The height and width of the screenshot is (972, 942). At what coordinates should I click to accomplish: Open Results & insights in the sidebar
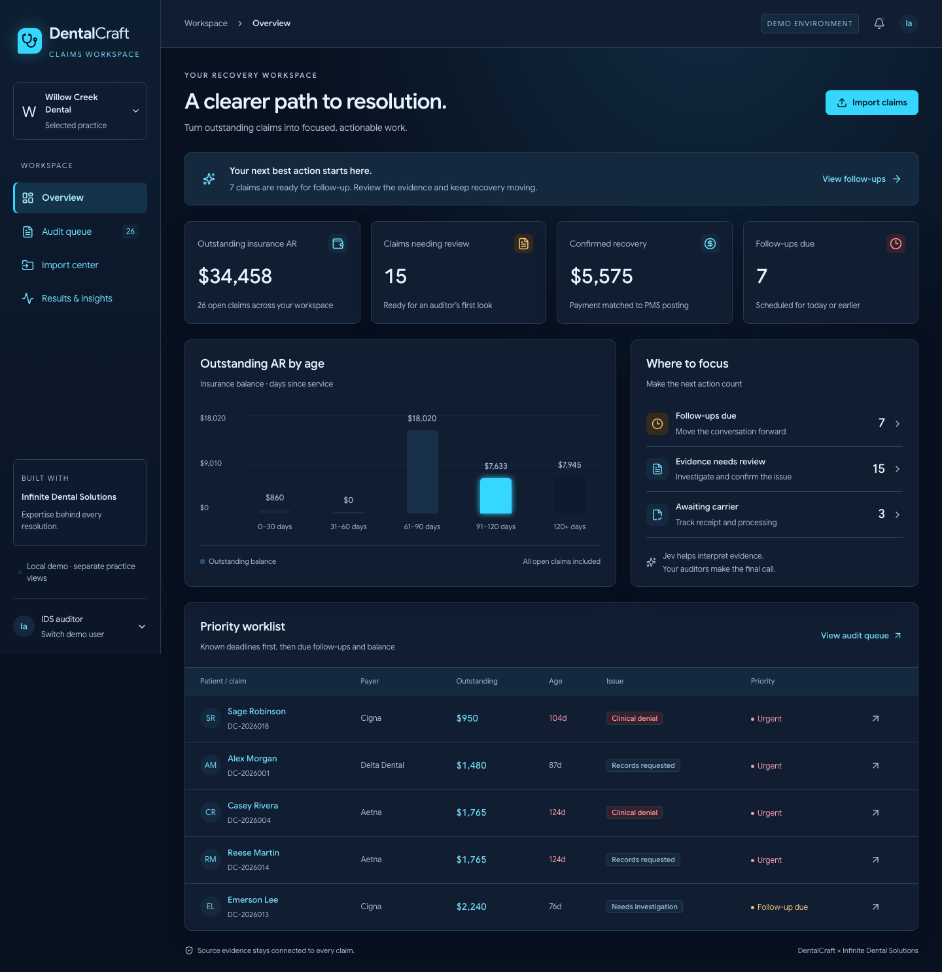click(x=80, y=298)
